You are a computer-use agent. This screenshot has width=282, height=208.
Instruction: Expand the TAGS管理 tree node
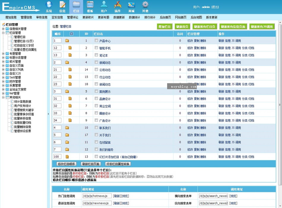tap(3, 78)
